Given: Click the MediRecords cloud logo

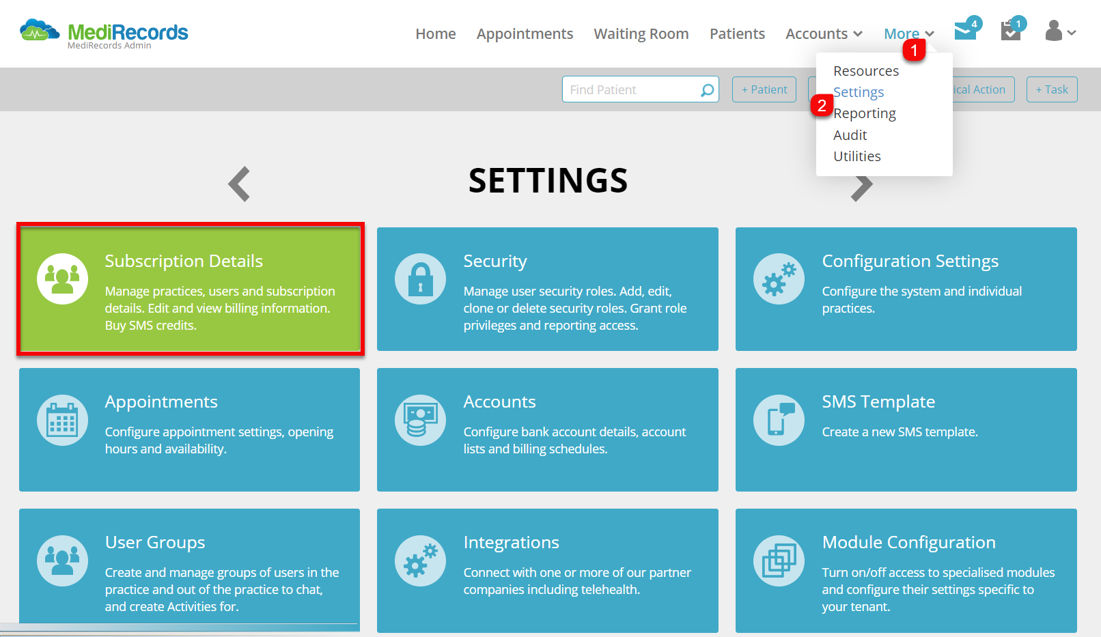Looking at the screenshot, I should point(40,31).
